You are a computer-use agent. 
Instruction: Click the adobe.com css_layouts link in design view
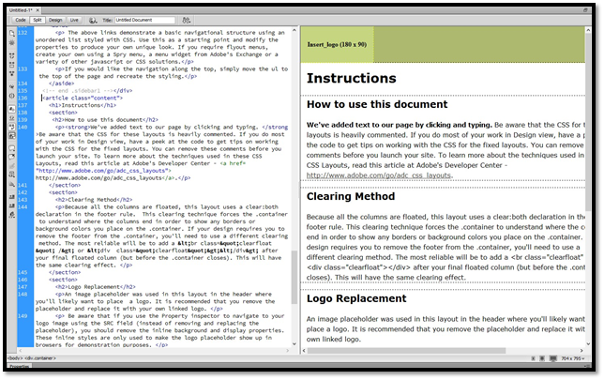379,175
